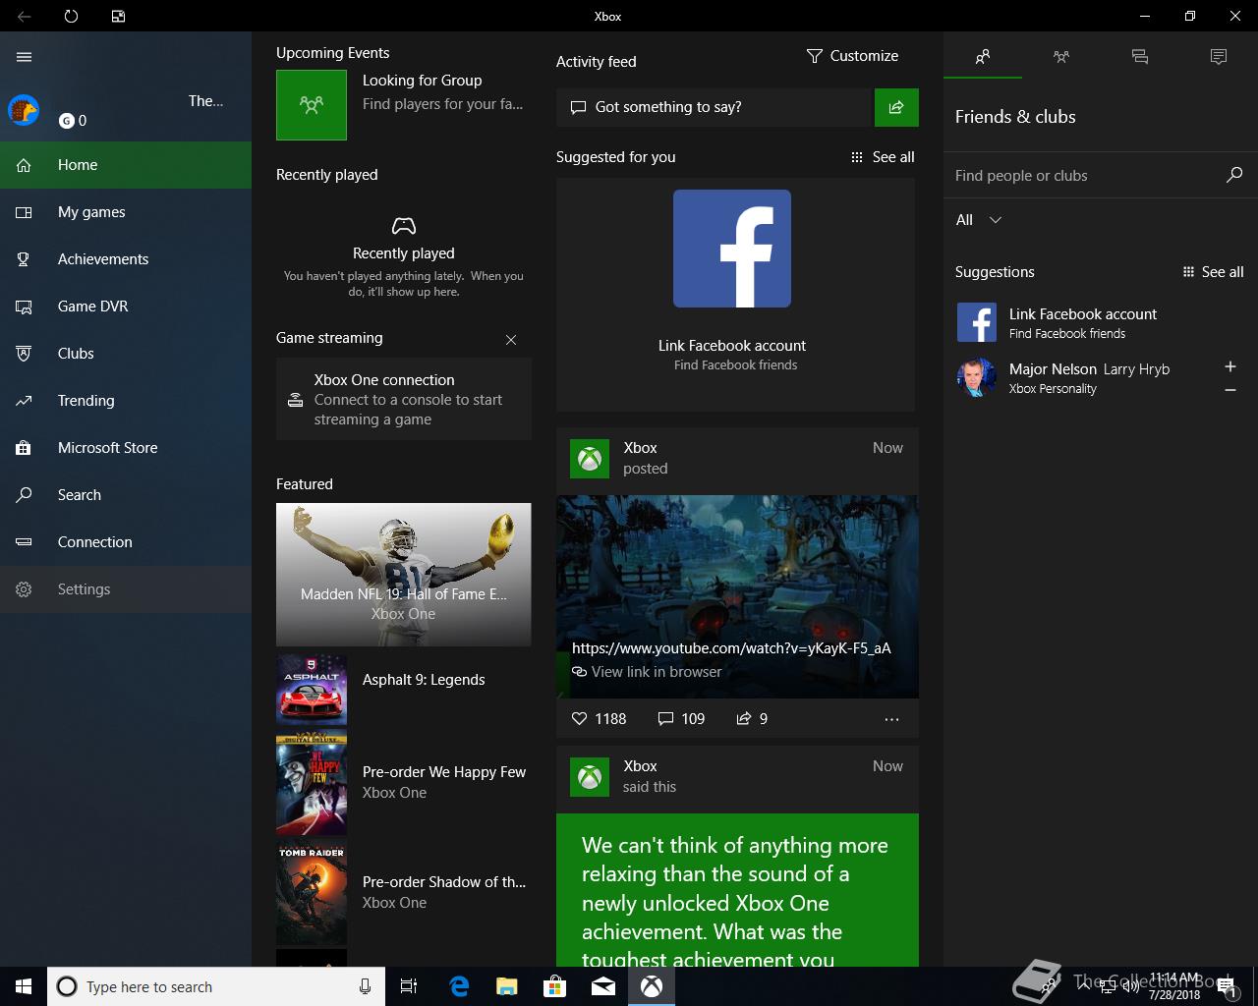Open Pre-order Shadow of the Tomb Raider
Image resolution: width=1258 pixels, height=1006 pixels.
tap(404, 892)
